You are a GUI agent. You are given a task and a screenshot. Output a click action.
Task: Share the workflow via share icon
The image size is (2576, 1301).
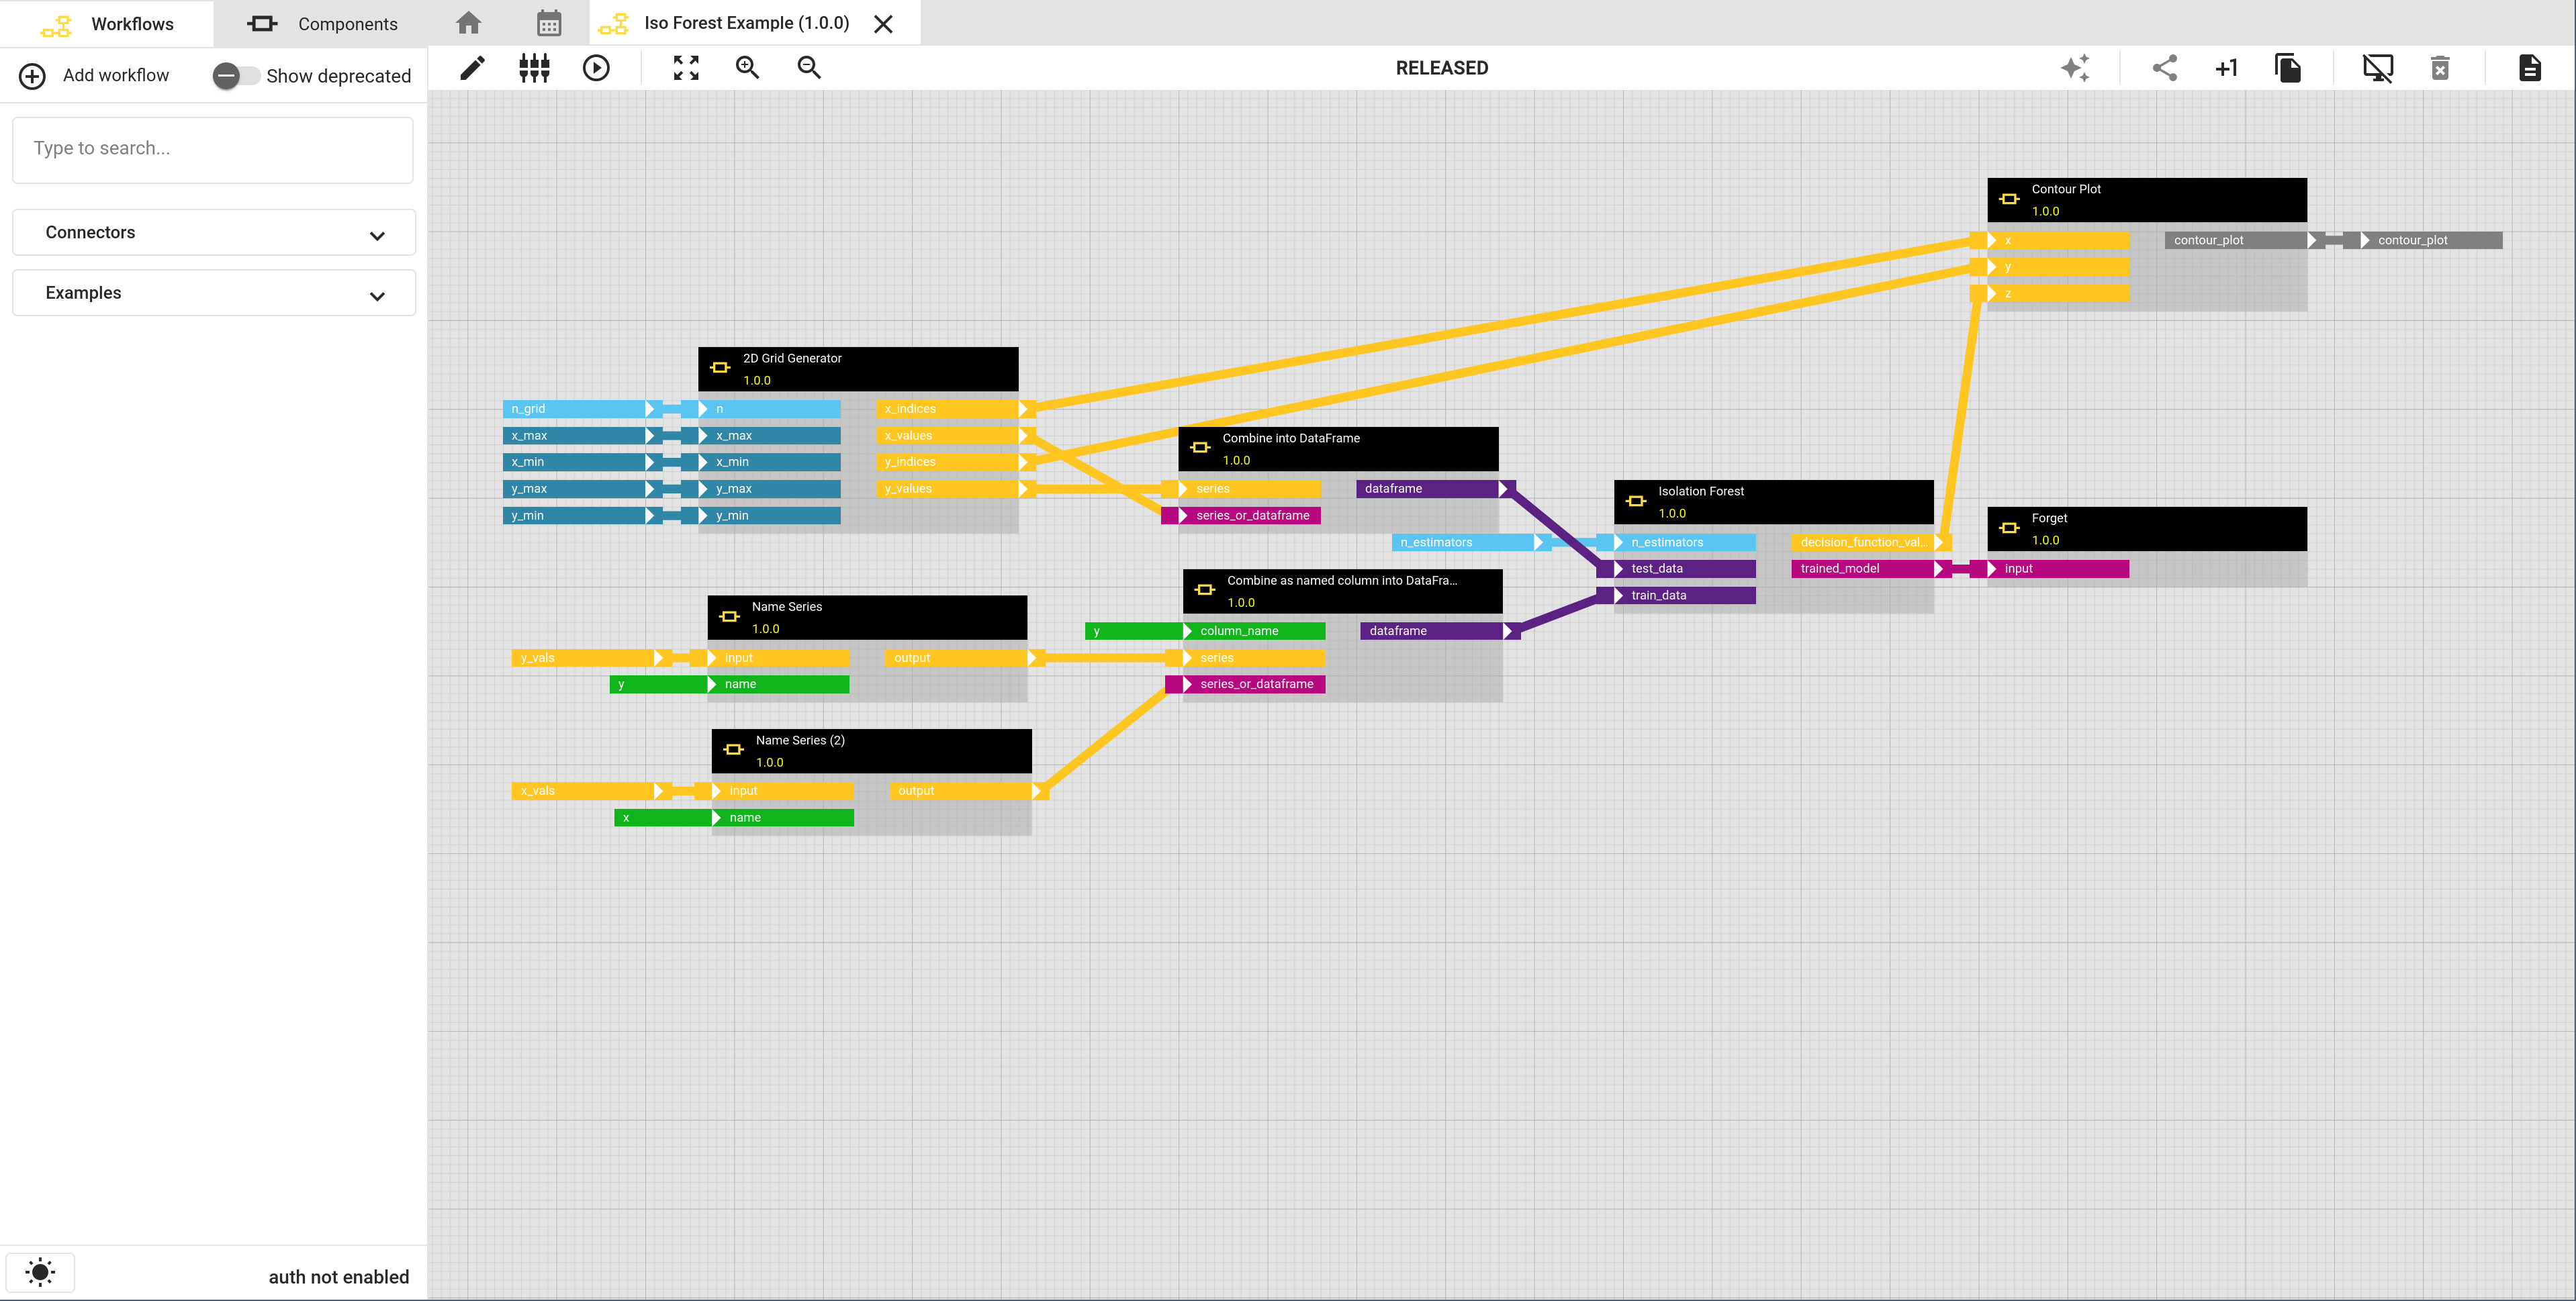tap(2165, 68)
